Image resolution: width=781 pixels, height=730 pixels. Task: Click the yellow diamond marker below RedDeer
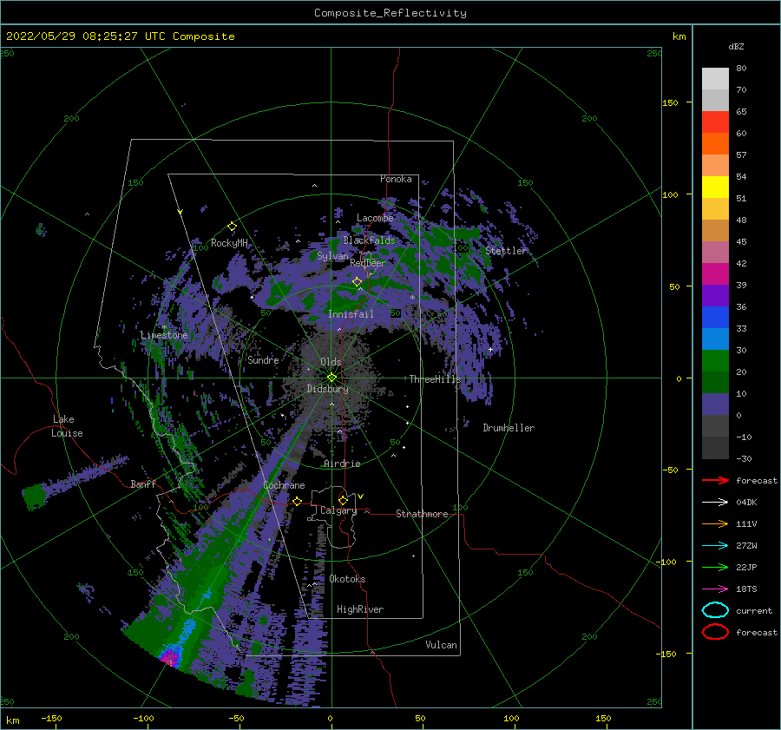pos(358,282)
